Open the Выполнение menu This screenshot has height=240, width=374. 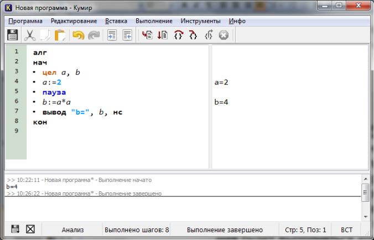tap(154, 21)
